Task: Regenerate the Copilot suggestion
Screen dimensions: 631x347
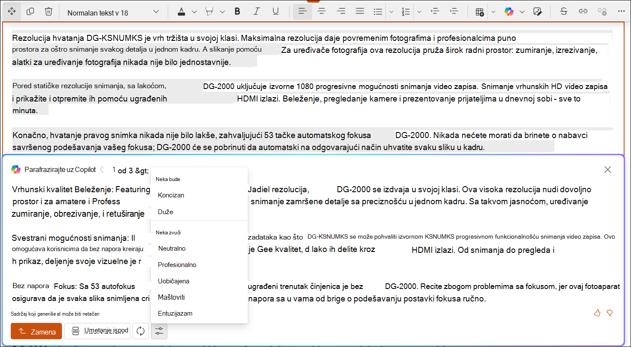Action: pos(140,331)
